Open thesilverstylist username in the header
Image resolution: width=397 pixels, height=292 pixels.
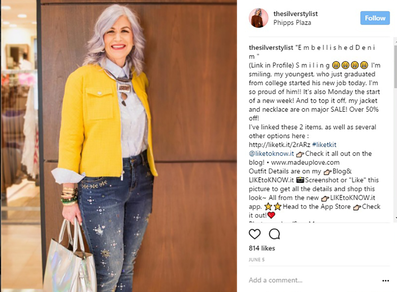[x=295, y=14]
